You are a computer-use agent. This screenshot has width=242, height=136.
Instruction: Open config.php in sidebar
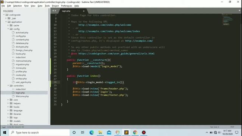21,36
